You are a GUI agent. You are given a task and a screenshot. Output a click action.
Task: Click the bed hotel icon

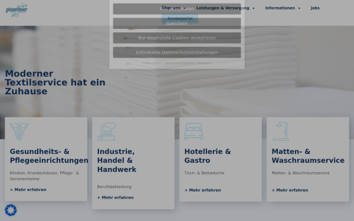coord(194,131)
